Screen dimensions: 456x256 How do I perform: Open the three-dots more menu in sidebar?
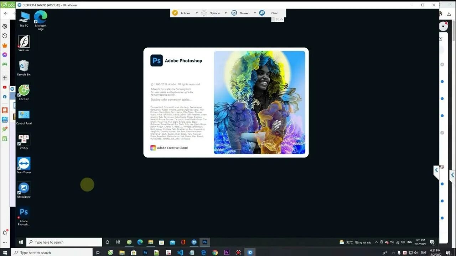click(x=5, y=242)
